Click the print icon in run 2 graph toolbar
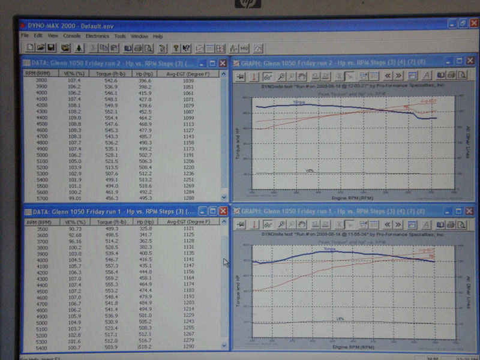480x360 pixels. 451,75
